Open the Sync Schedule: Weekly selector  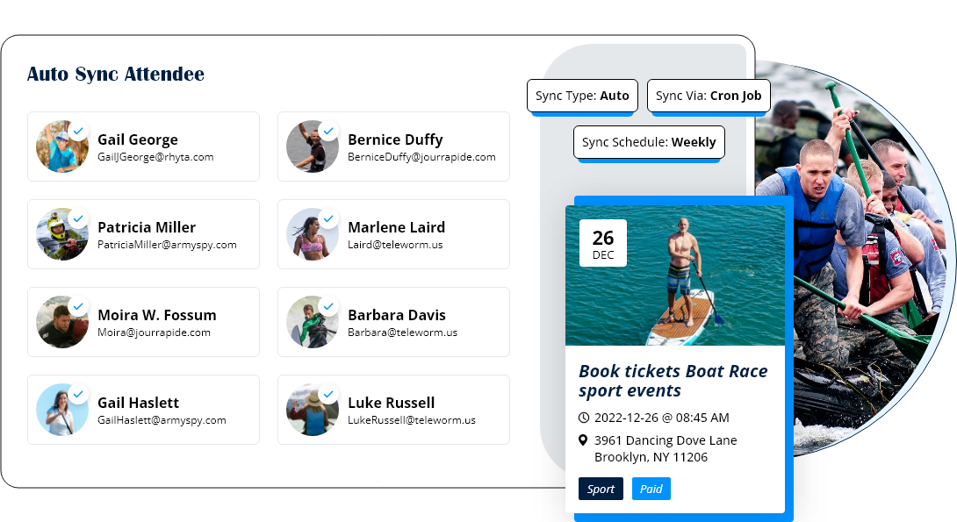point(649,142)
